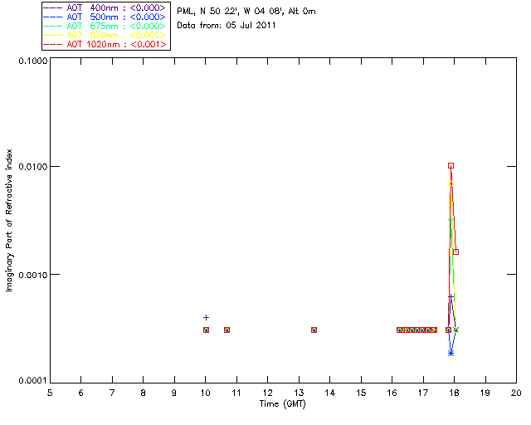Click the 'Time (GMT)' axis title
531x425 pixels.
282,404
